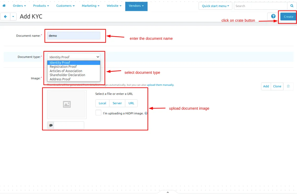Select Registration Proof option

(x=74, y=67)
